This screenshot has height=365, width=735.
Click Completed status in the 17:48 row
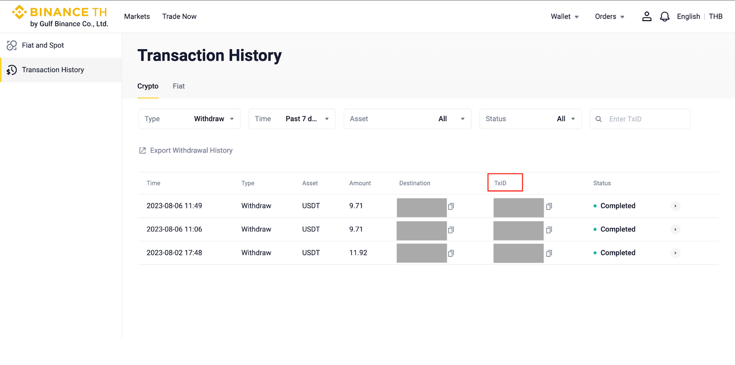click(x=618, y=253)
